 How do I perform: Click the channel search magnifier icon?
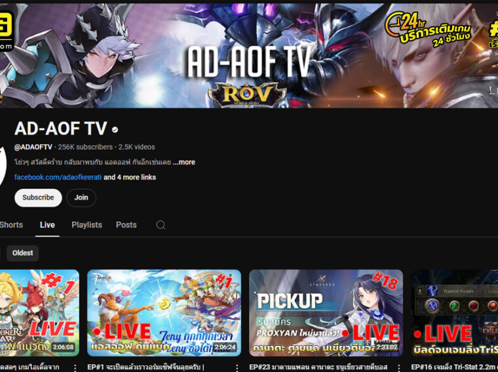point(161,225)
